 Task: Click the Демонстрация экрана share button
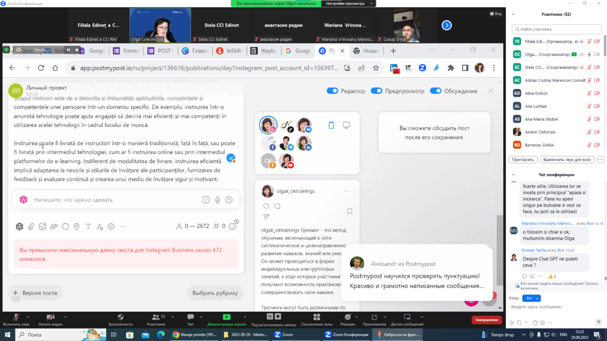pyautogui.click(x=227, y=319)
